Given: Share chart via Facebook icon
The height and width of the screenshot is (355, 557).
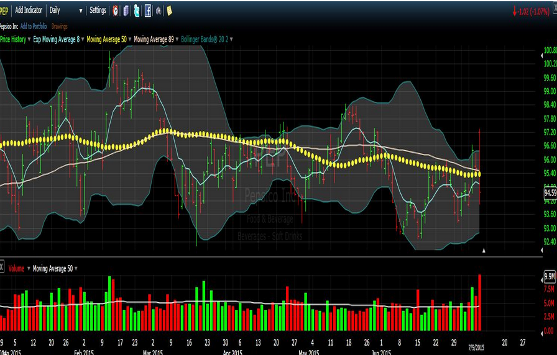Looking at the screenshot, I should [148, 11].
